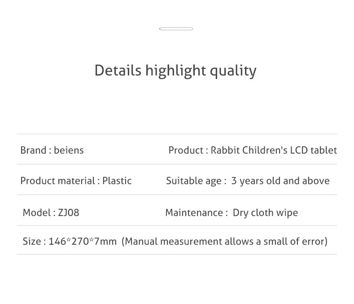Screen dimensions: 354x304
Task: Click the Suitable age label
Action: [x=194, y=181]
